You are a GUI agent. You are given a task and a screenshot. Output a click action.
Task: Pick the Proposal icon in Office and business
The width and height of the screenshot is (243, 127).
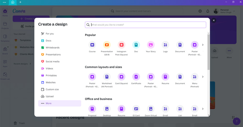(x=92, y=109)
